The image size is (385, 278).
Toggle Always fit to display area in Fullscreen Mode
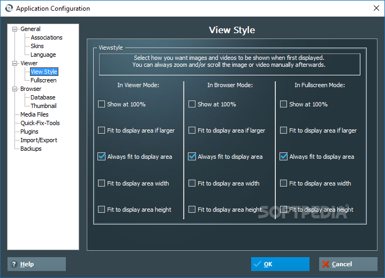[284, 157]
